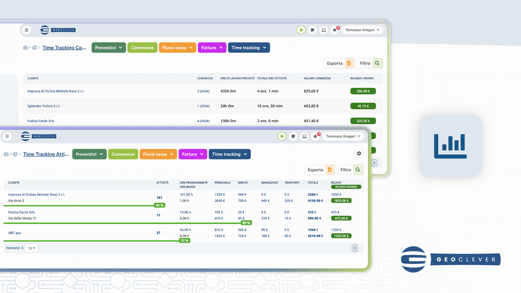The width and height of the screenshot is (521, 293).
Task: Click 206,39 € incasso orario badge
Action: pyautogui.click(x=363, y=91)
